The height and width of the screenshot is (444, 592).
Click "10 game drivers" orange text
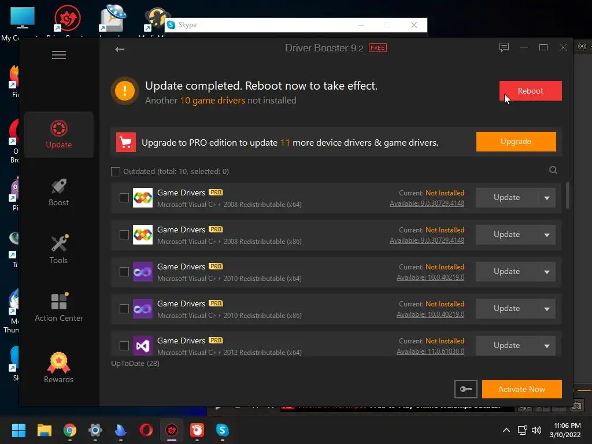[213, 101]
